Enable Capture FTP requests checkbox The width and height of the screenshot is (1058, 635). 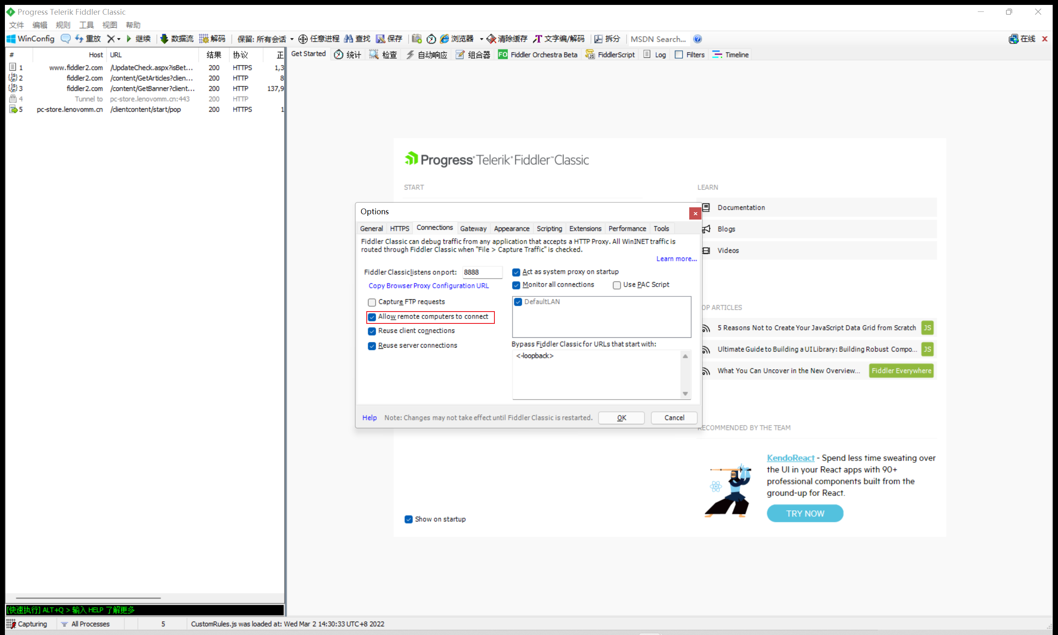click(x=372, y=303)
